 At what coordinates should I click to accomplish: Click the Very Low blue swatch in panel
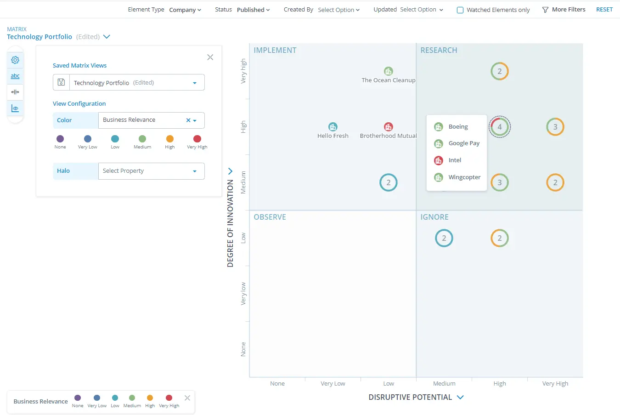pyautogui.click(x=88, y=139)
